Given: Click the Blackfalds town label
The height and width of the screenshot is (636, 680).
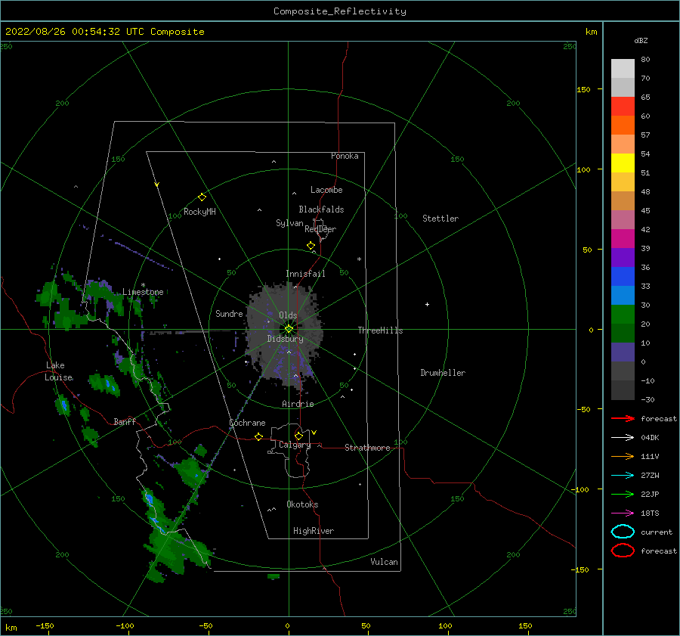Looking at the screenshot, I should tap(321, 209).
